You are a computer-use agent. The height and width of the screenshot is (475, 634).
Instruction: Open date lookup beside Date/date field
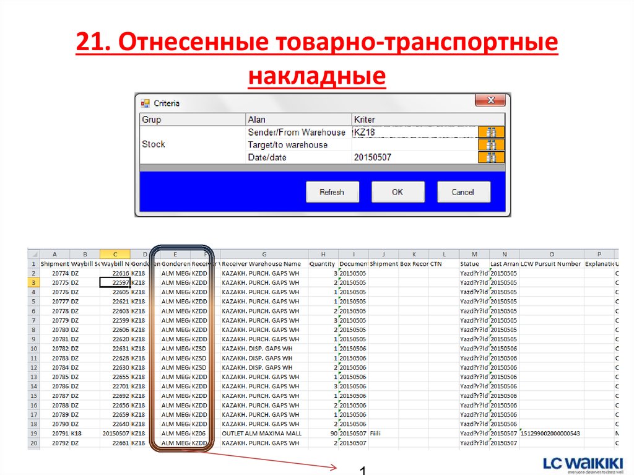coord(491,157)
